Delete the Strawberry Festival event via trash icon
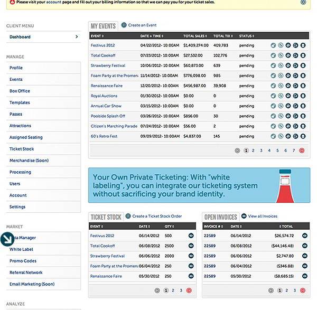This screenshot has width=317, height=310. (x=303, y=65)
